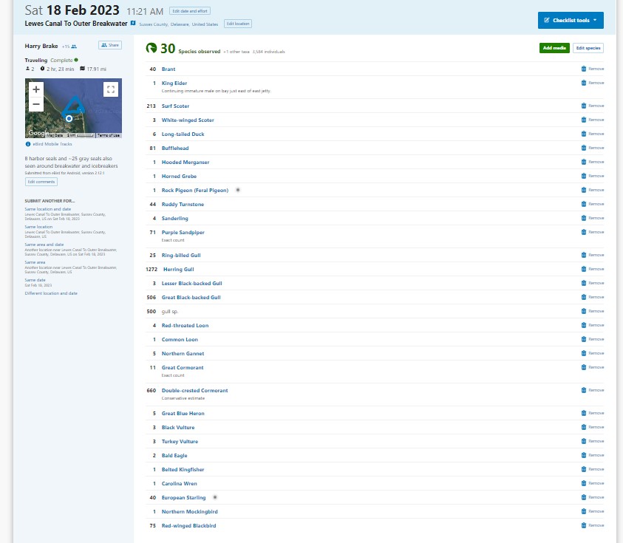This screenshot has width=623, height=543.
Task: Open the Checklist tools dropdown
Action: (571, 20)
